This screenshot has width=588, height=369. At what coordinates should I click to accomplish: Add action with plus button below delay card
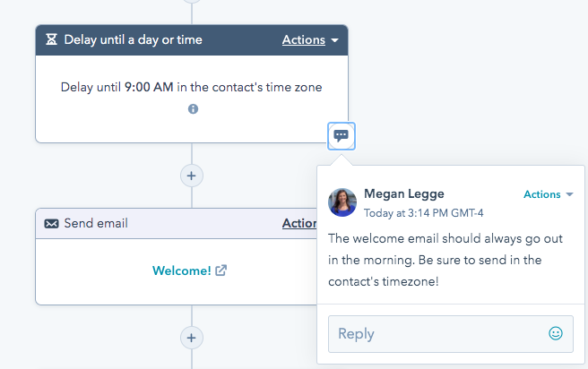(192, 176)
